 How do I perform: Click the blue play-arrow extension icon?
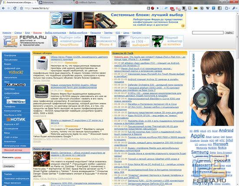[158, 8]
